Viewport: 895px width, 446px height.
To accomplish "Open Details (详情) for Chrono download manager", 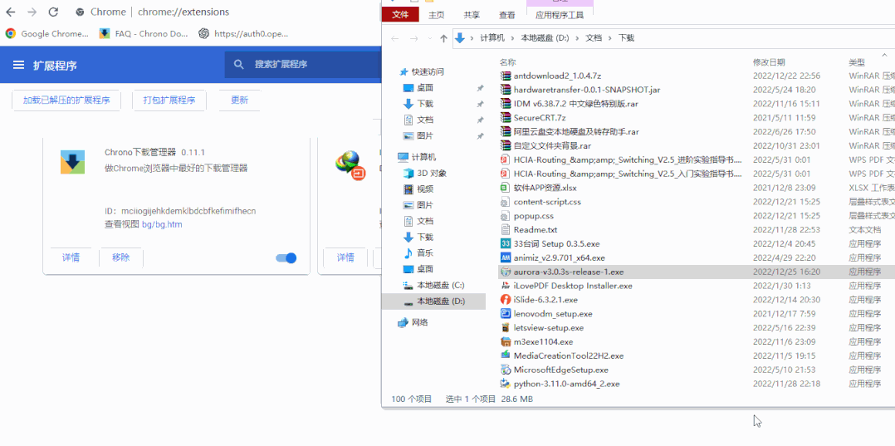I will pyautogui.click(x=71, y=257).
